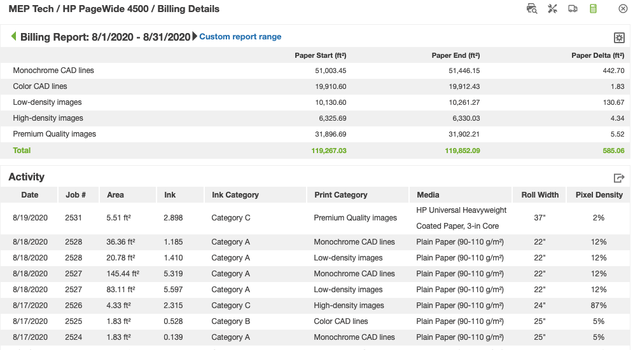This screenshot has height=350, width=633.
Task: Advance to next billing period black arrow
Action: point(195,37)
